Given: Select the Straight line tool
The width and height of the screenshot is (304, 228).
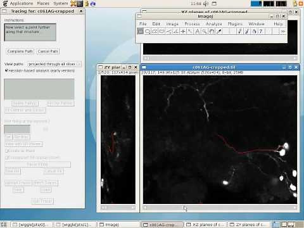Looking at the screenshot, I should click(x=169, y=32).
